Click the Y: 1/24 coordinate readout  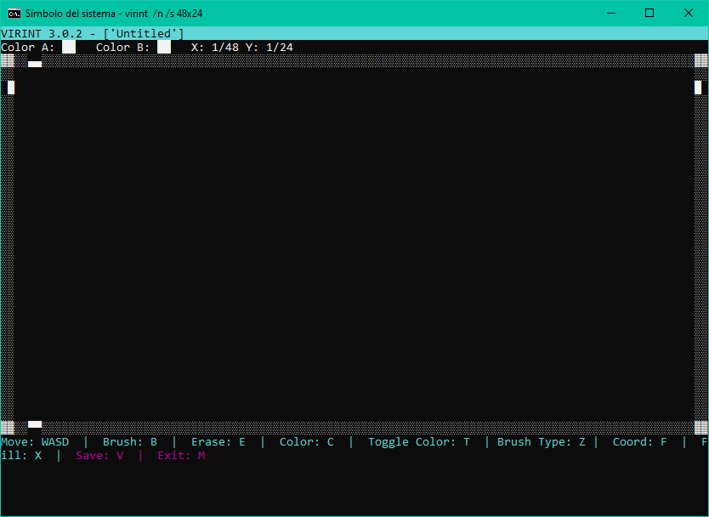(x=269, y=47)
